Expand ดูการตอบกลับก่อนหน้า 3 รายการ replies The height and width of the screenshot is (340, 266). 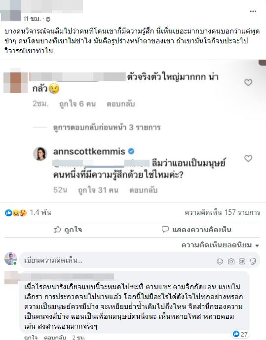(x=107, y=127)
